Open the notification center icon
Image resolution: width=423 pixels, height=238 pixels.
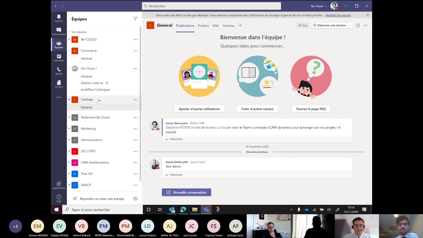pyautogui.click(x=364, y=210)
